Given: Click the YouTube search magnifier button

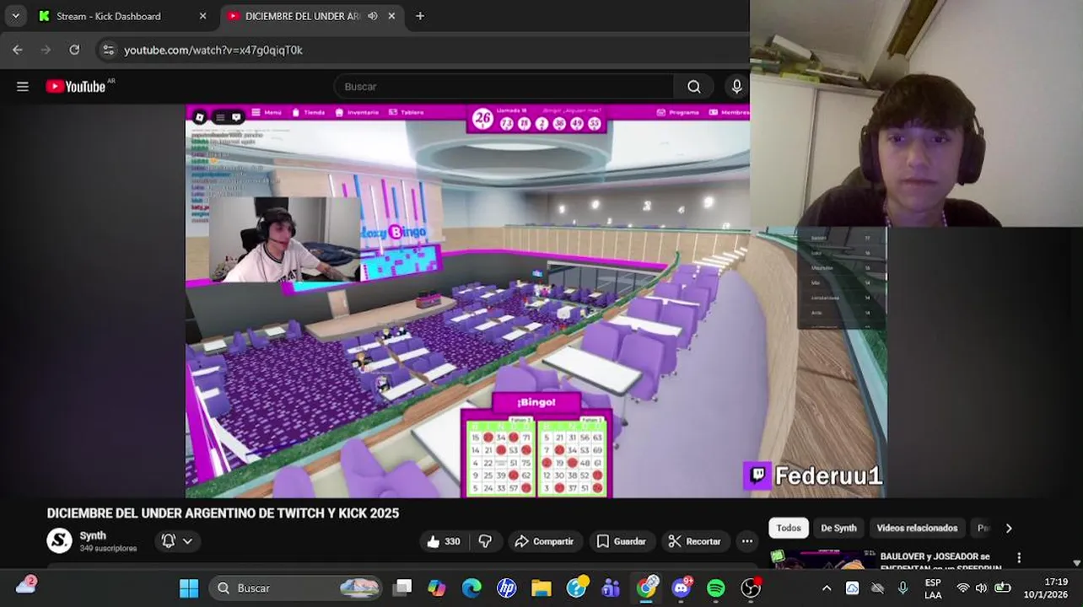Looking at the screenshot, I should point(693,86).
